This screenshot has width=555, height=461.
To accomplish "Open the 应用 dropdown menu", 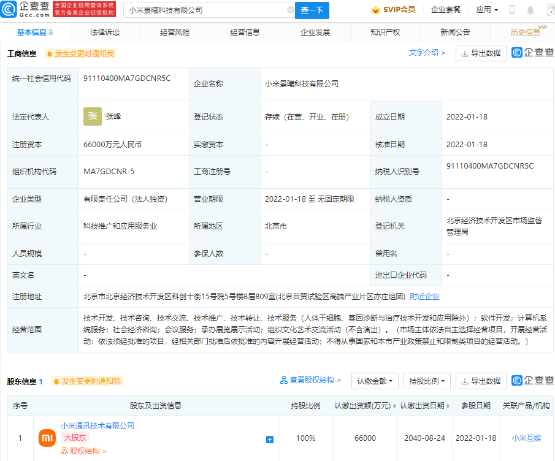I will (x=487, y=10).
